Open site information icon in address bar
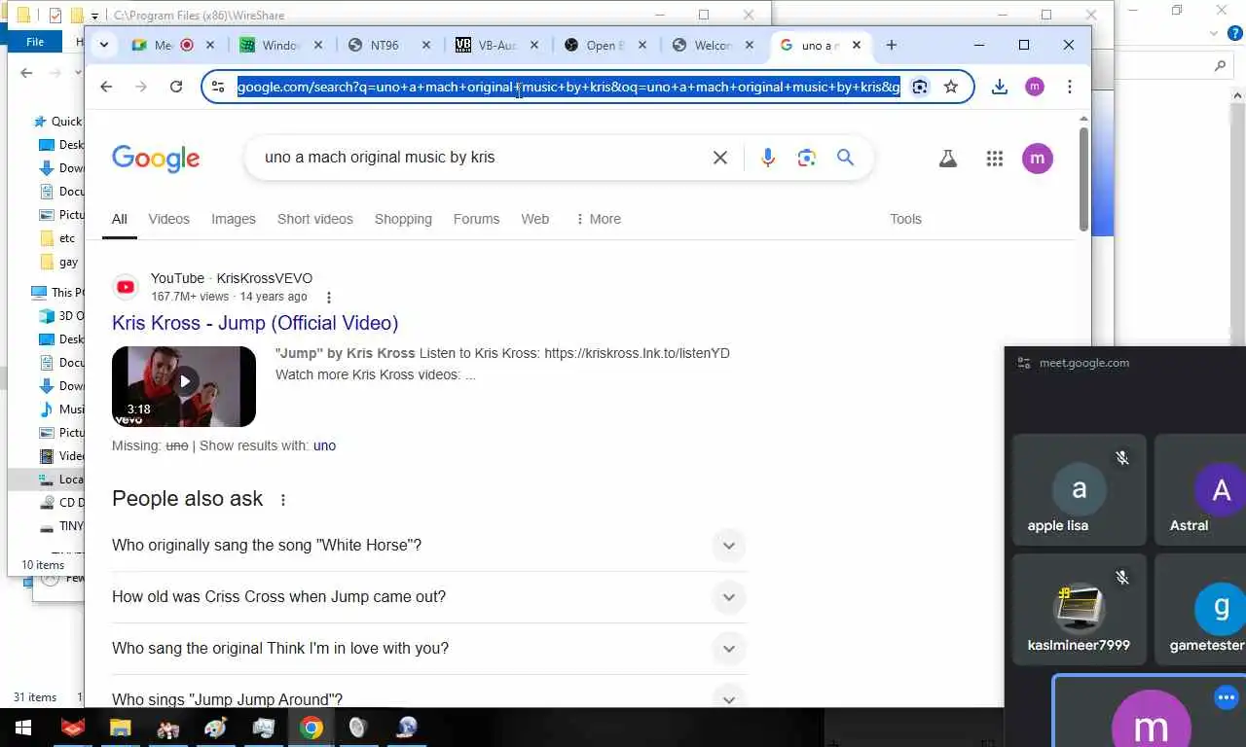The width and height of the screenshot is (1246, 747). [x=218, y=87]
